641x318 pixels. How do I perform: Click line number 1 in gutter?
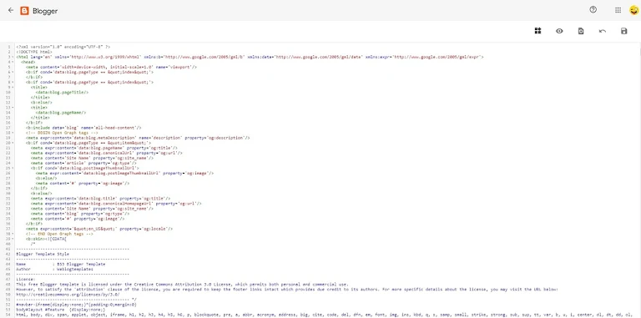pos(8,47)
